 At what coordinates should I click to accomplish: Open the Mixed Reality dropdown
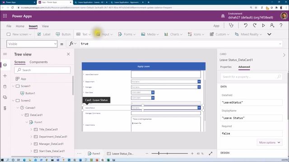click(248, 34)
